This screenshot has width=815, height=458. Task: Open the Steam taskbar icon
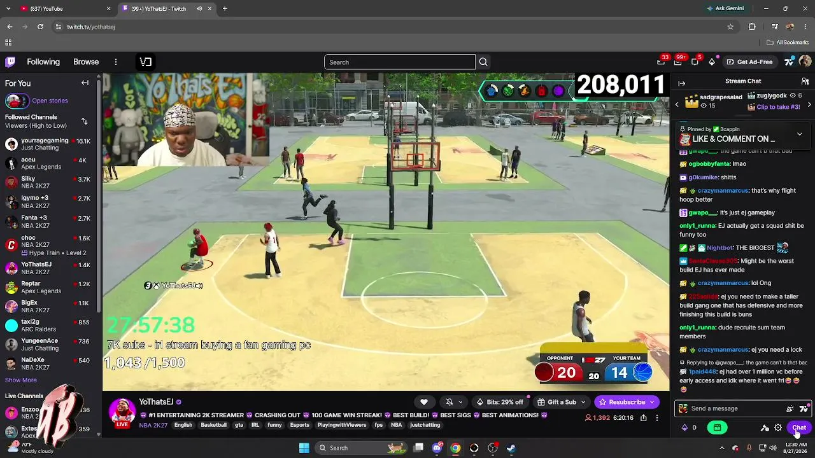(511, 448)
